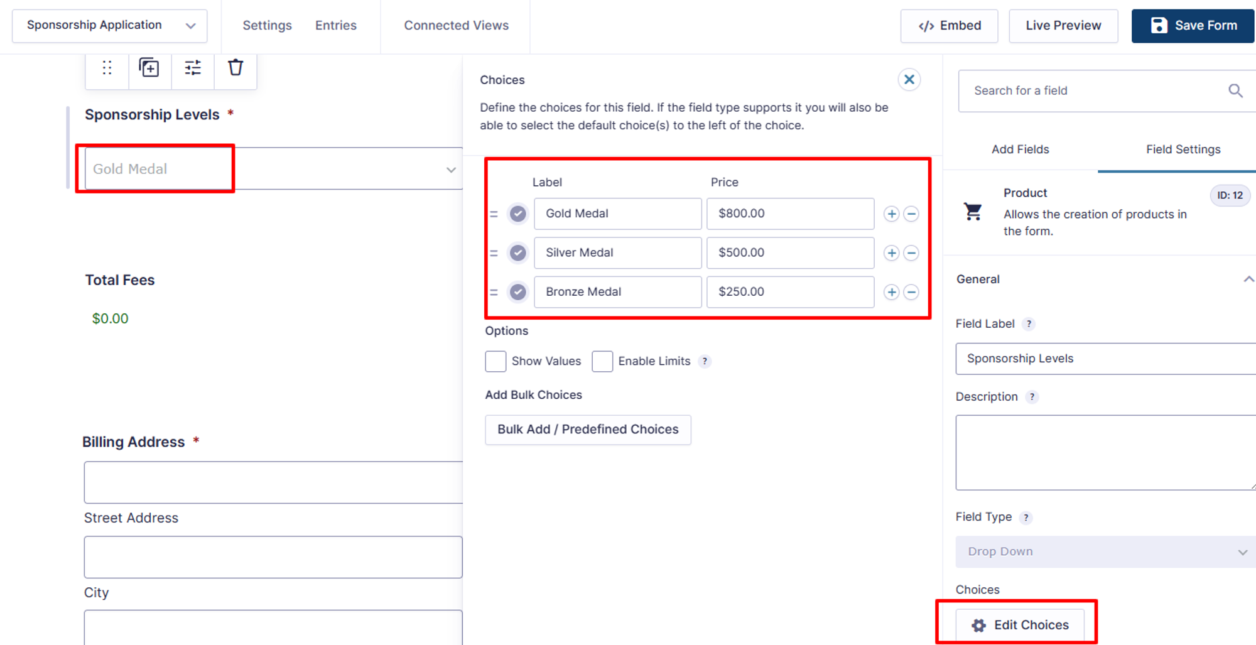Set Silver Medal as default choice

coord(517,253)
